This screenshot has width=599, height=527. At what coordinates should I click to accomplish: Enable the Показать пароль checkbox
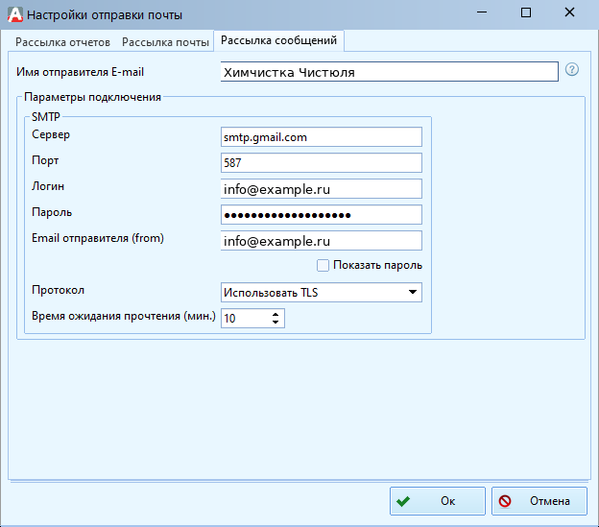[x=323, y=265]
